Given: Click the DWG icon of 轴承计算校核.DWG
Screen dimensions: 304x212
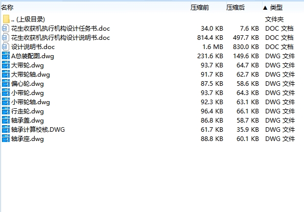Looking at the screenshot, I should coord(6,130).
